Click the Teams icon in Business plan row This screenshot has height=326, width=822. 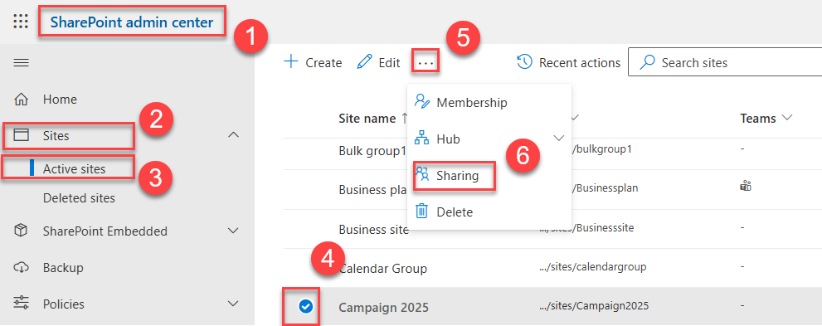tap(746, 186)
